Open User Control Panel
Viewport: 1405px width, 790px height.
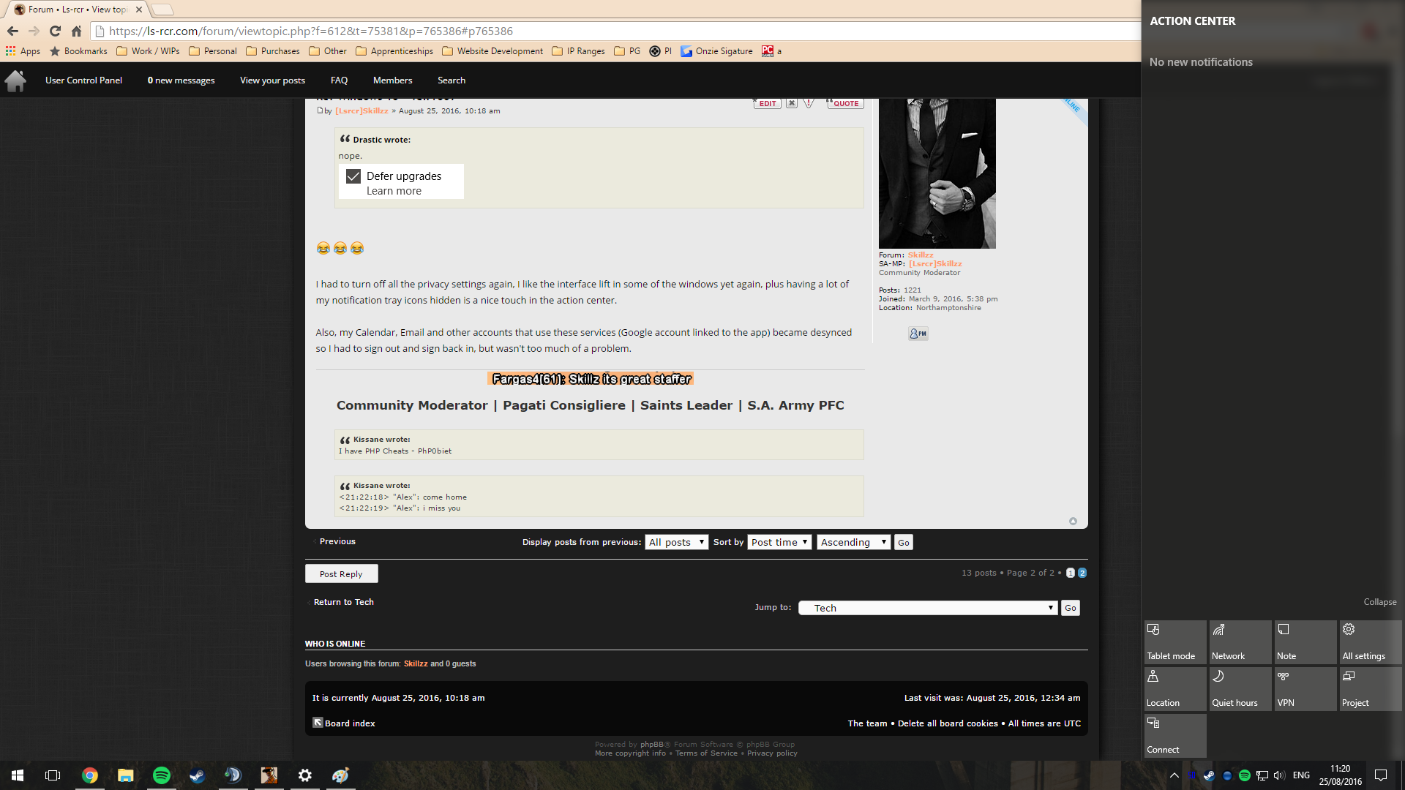pyautogui.click(x=83, y=80)
